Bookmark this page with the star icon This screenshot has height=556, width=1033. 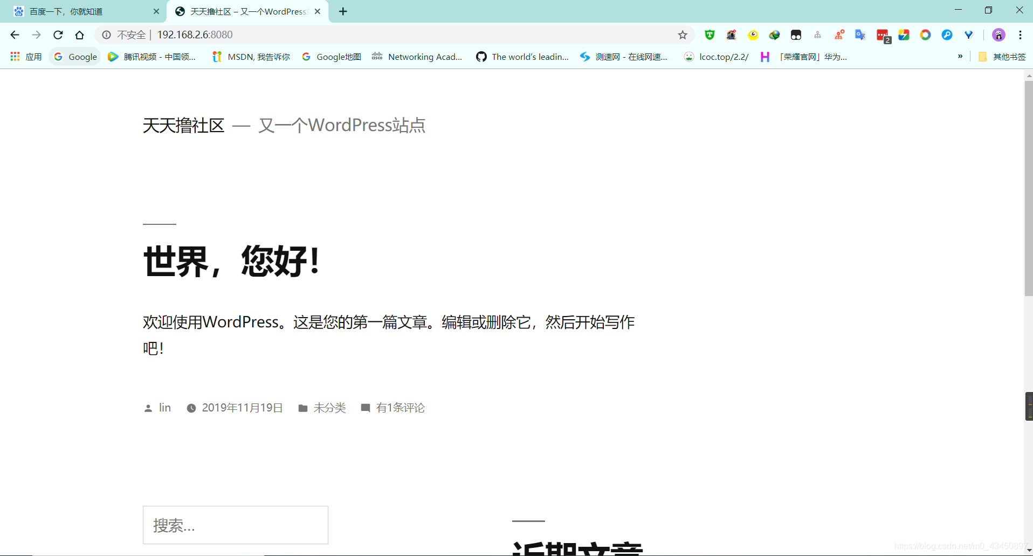(x=683, y=35)
